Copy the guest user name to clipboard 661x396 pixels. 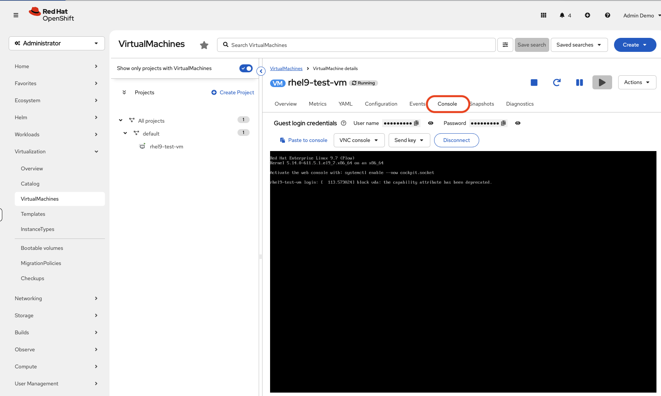[416, 123]
